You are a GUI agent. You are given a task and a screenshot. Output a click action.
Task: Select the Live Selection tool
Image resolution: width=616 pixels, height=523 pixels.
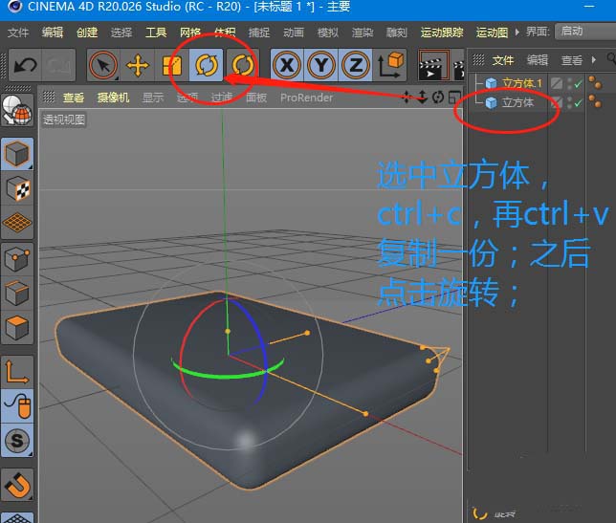(103, 65)
